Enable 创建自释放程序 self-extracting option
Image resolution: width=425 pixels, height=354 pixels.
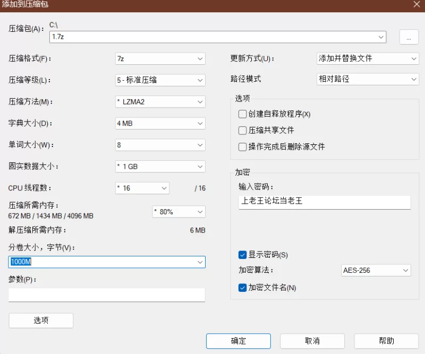click(x=242, y=114)
